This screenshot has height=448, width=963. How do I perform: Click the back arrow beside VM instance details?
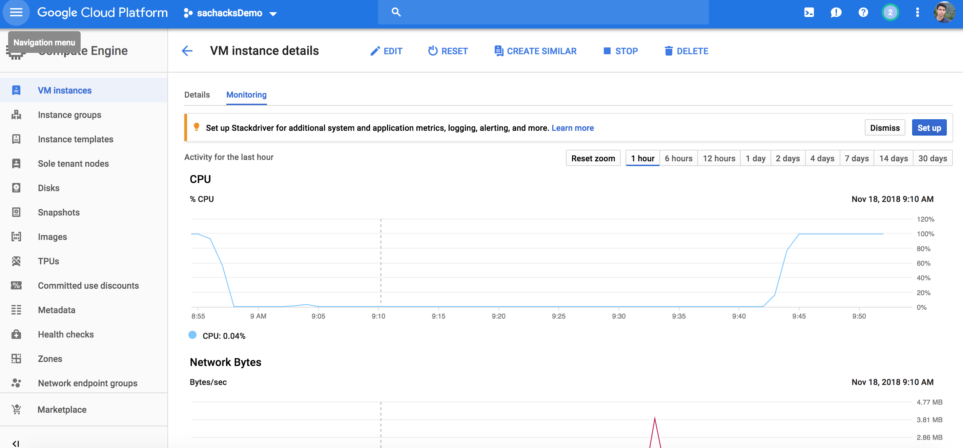coord(187,51)
